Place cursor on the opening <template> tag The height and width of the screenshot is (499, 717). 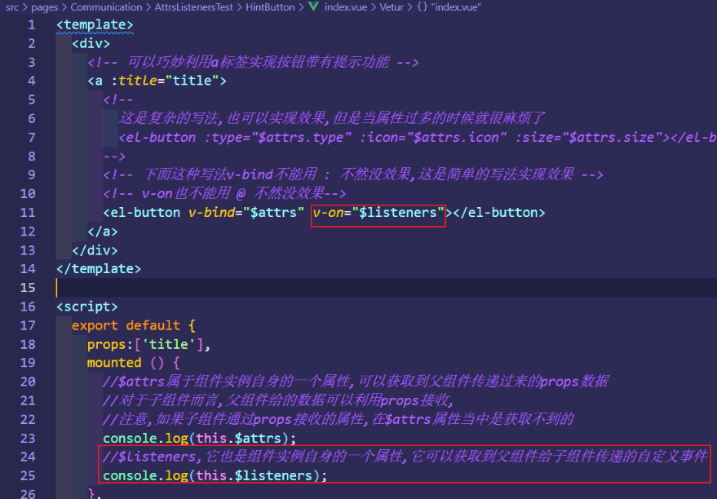click(x=95, y=24)
